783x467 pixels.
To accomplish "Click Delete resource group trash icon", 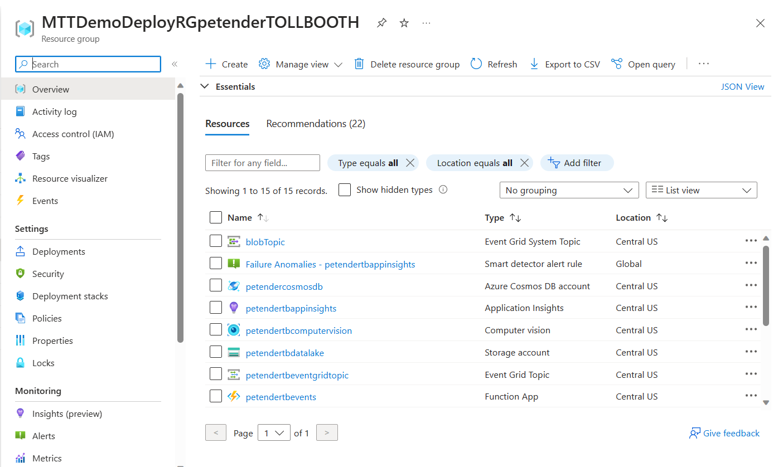I will 359,64.
